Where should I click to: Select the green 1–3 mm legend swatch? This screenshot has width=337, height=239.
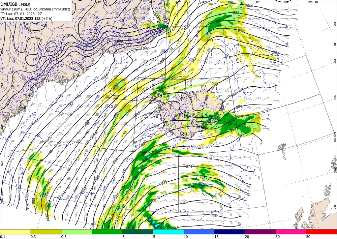click(107, 232)
